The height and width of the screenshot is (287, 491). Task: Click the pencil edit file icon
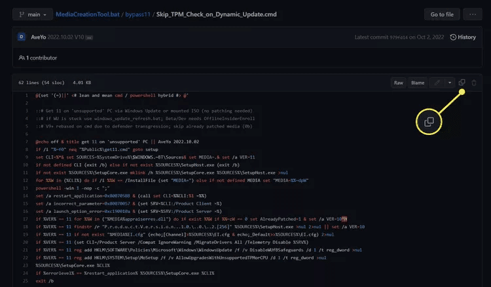click(x=437, y=83)
